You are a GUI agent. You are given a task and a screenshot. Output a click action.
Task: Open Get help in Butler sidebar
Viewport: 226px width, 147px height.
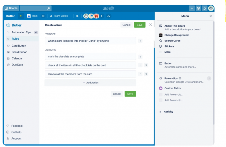[x=14, y=132]
